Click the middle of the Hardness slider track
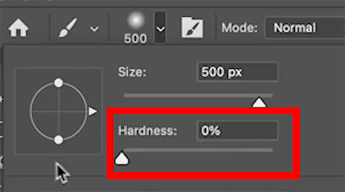Viewport: 345px width, 192px height. tap(198, 150)
